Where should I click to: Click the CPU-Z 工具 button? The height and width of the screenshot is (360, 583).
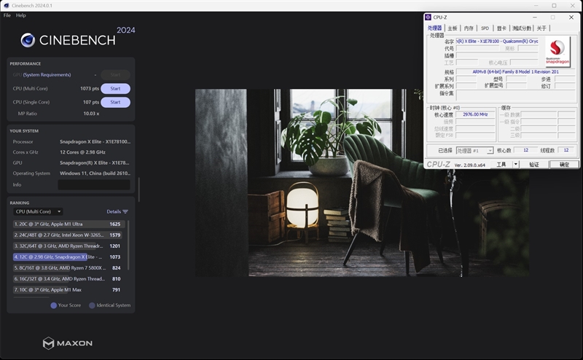coord(501,165)
